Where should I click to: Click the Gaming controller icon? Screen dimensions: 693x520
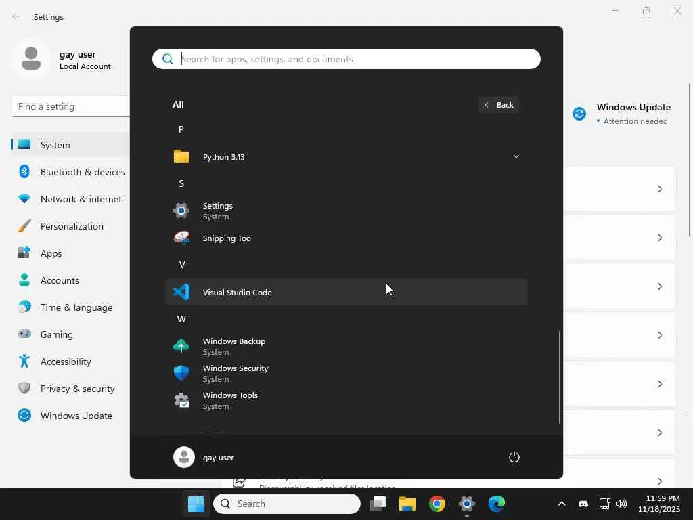coord(24,334)
